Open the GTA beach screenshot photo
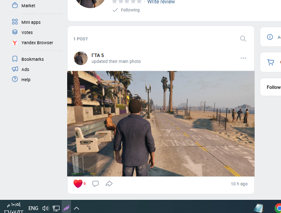Viewport: 281px width, 213px height. (161, 124)
